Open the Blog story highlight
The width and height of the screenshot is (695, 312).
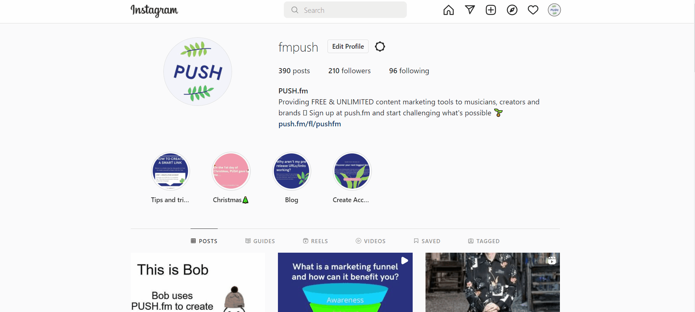pyautogui.click(x=292, y=171)
